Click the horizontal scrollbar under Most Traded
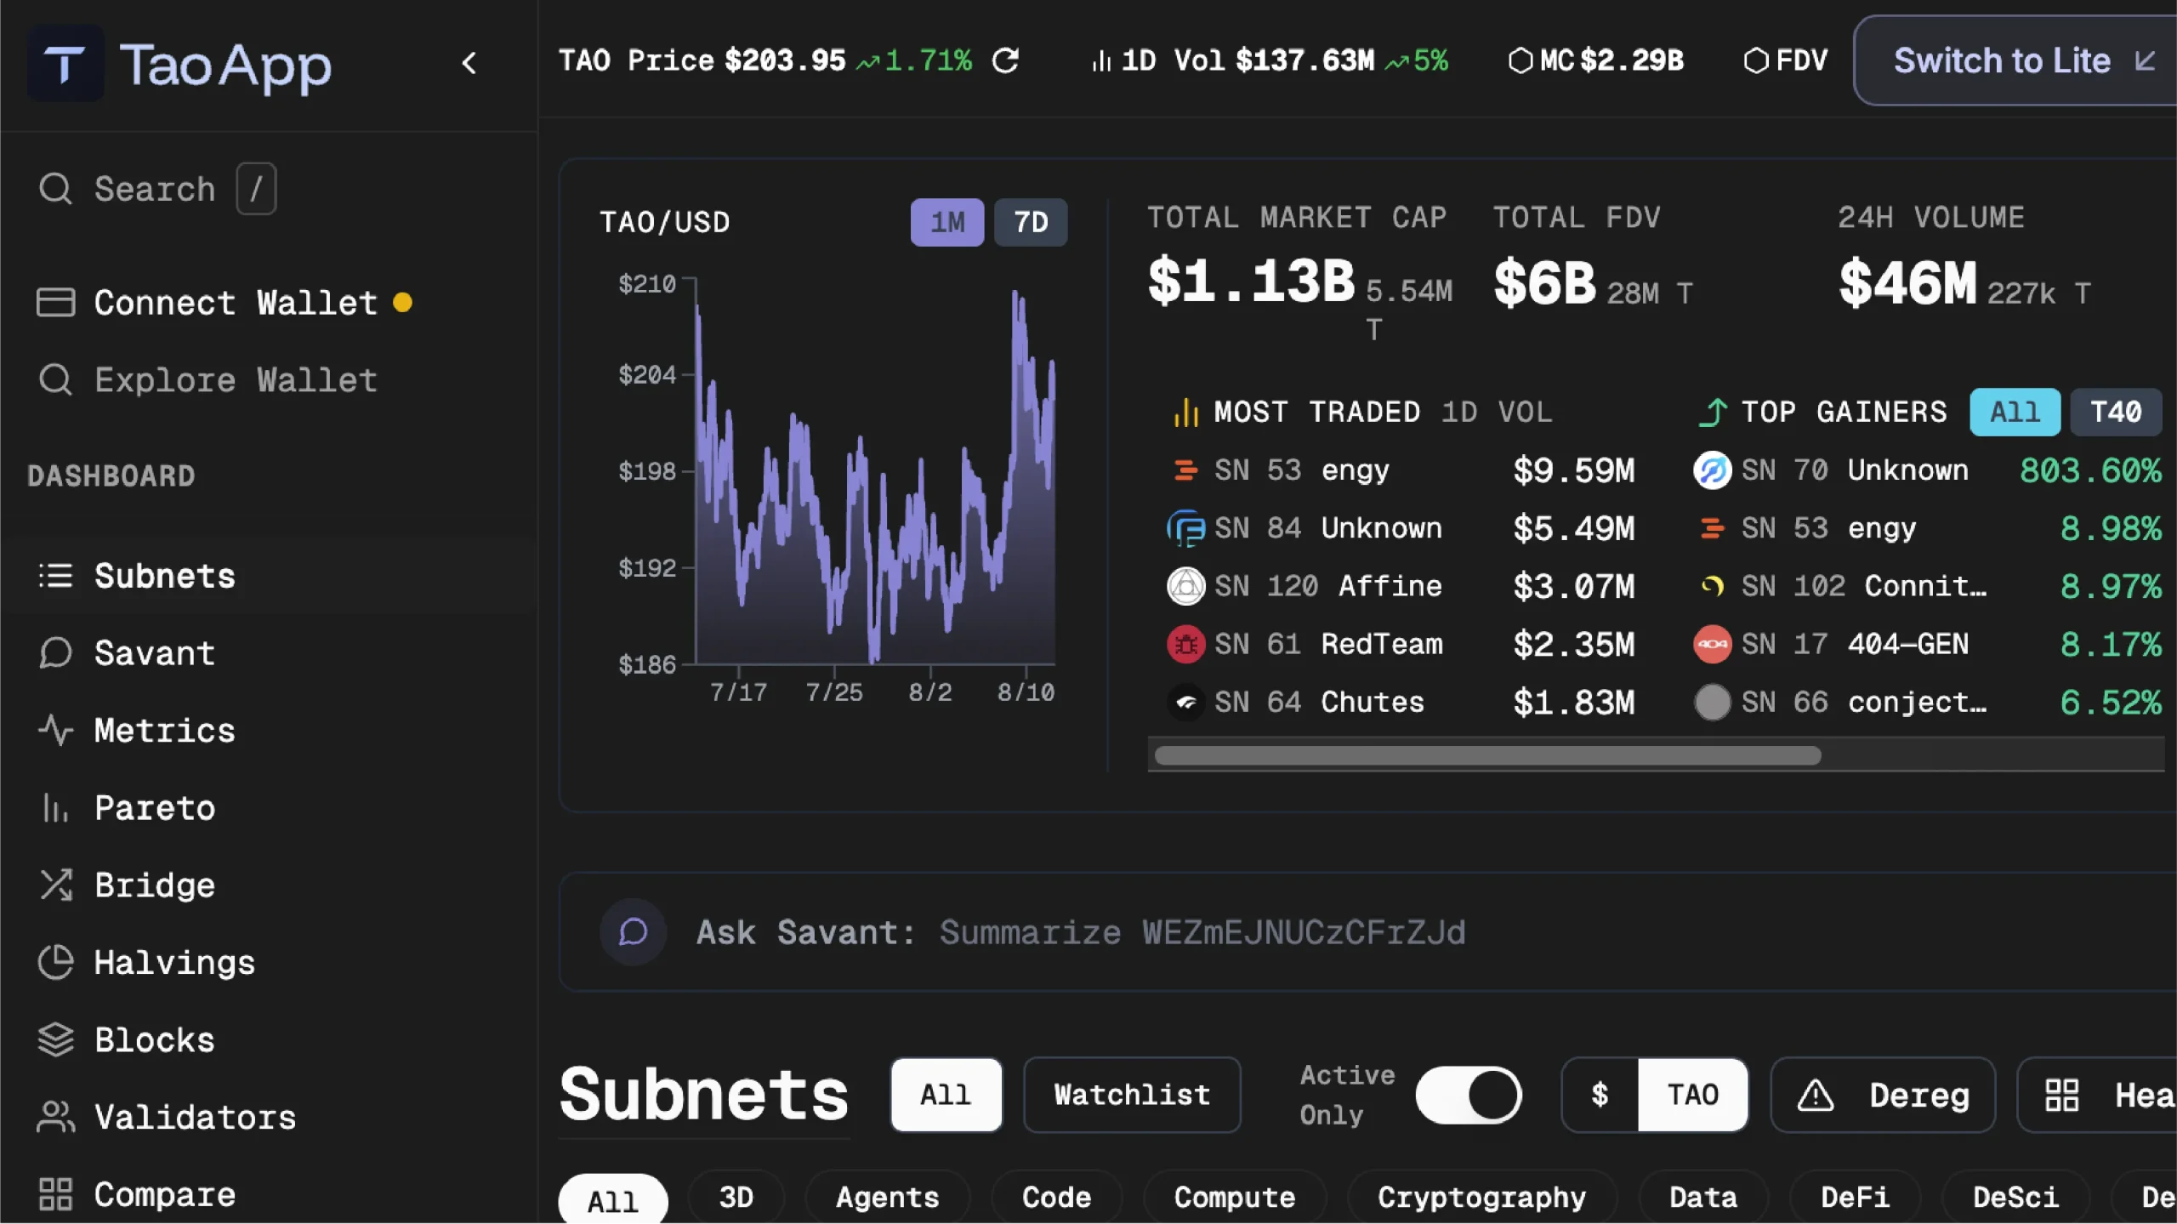This screenshot has width=2177, height=1224. point(1487,755)
